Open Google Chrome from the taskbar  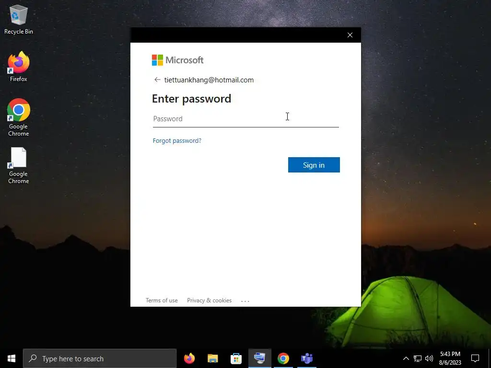(x=283, y=358)
